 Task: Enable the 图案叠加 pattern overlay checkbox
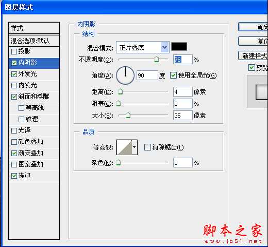click(x=14, y=164)
